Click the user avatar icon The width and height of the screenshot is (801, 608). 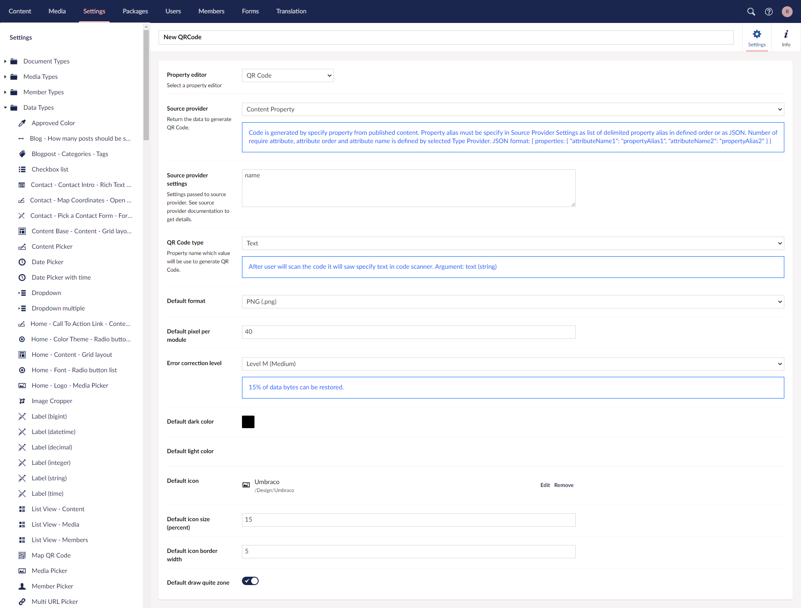[x=787, y=12]
